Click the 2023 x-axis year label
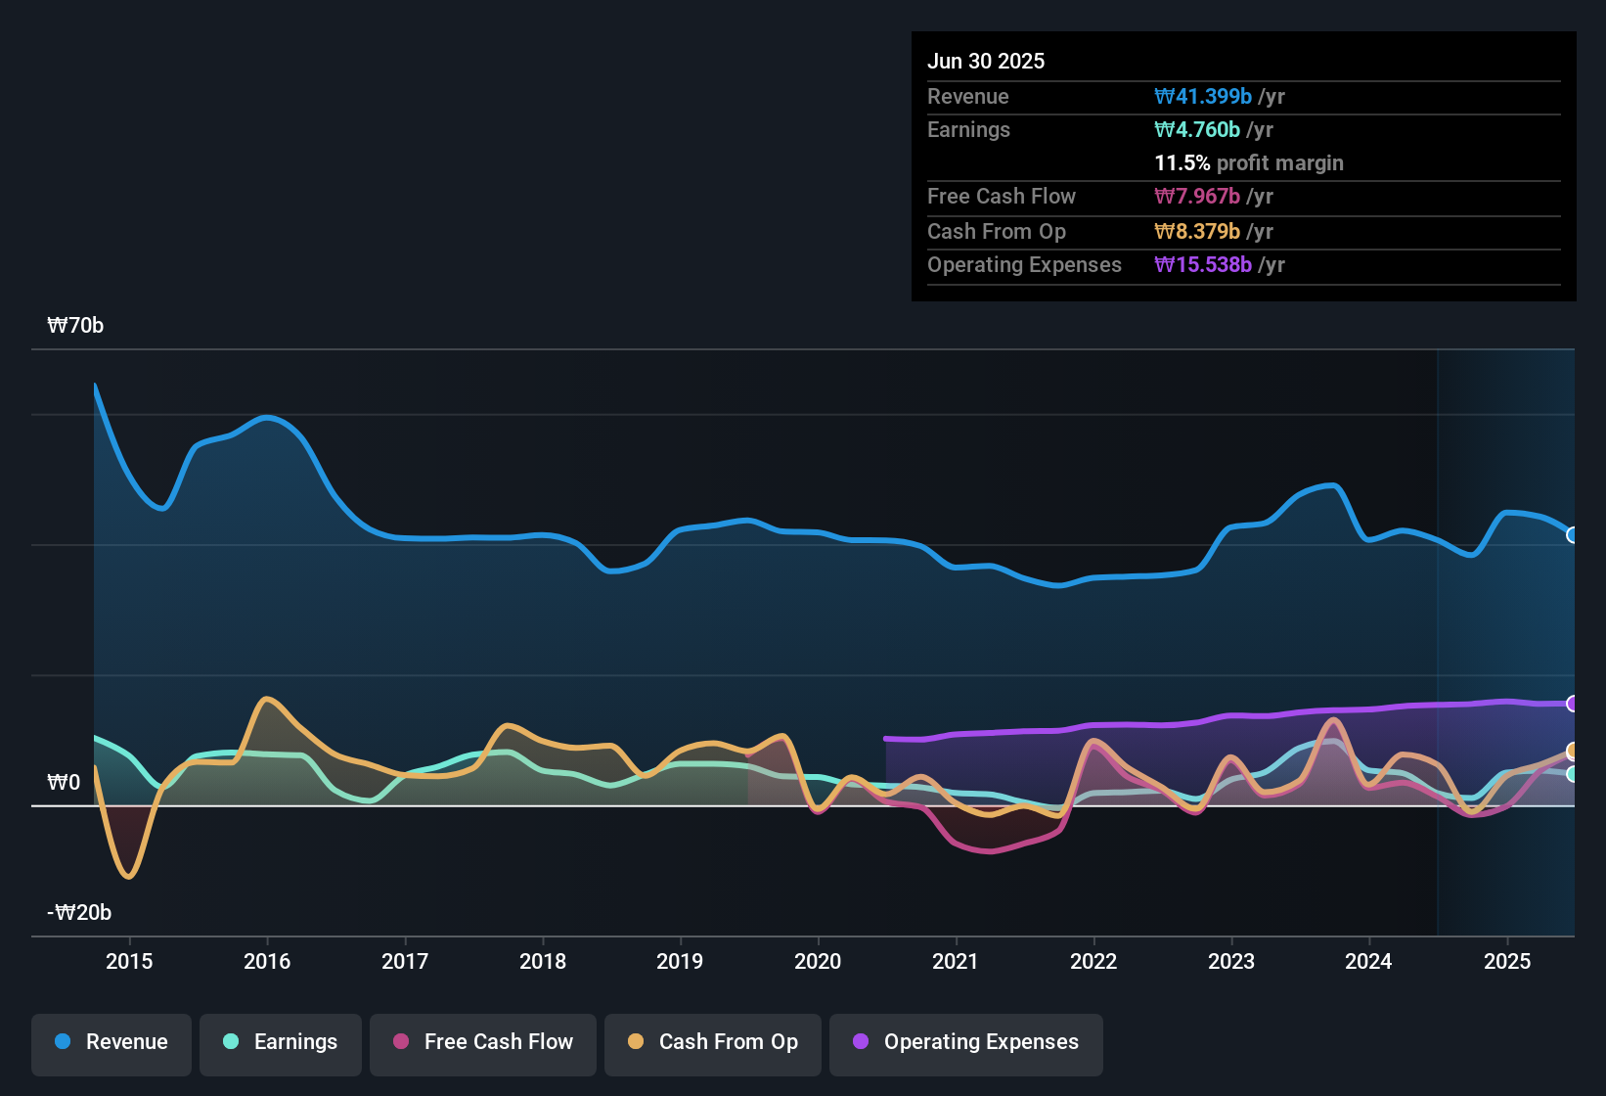 coord(1231,962)
